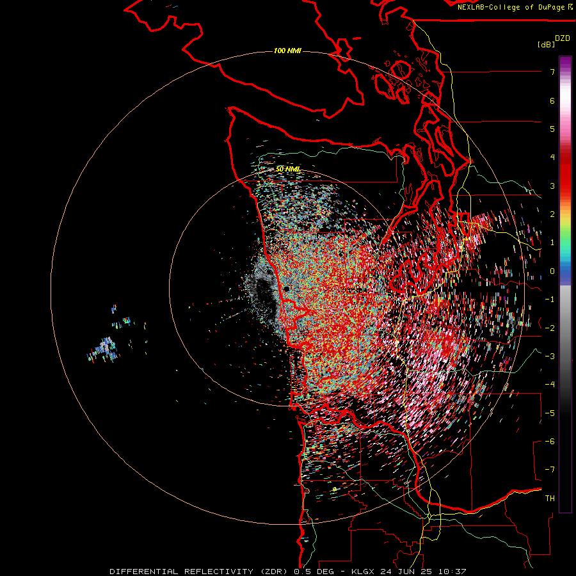Click the DIFFERENTIAL REFLECTIVITY (ZDR) title text
The height and width of the screenshot is (576, 576).
(x=198, y=572)
